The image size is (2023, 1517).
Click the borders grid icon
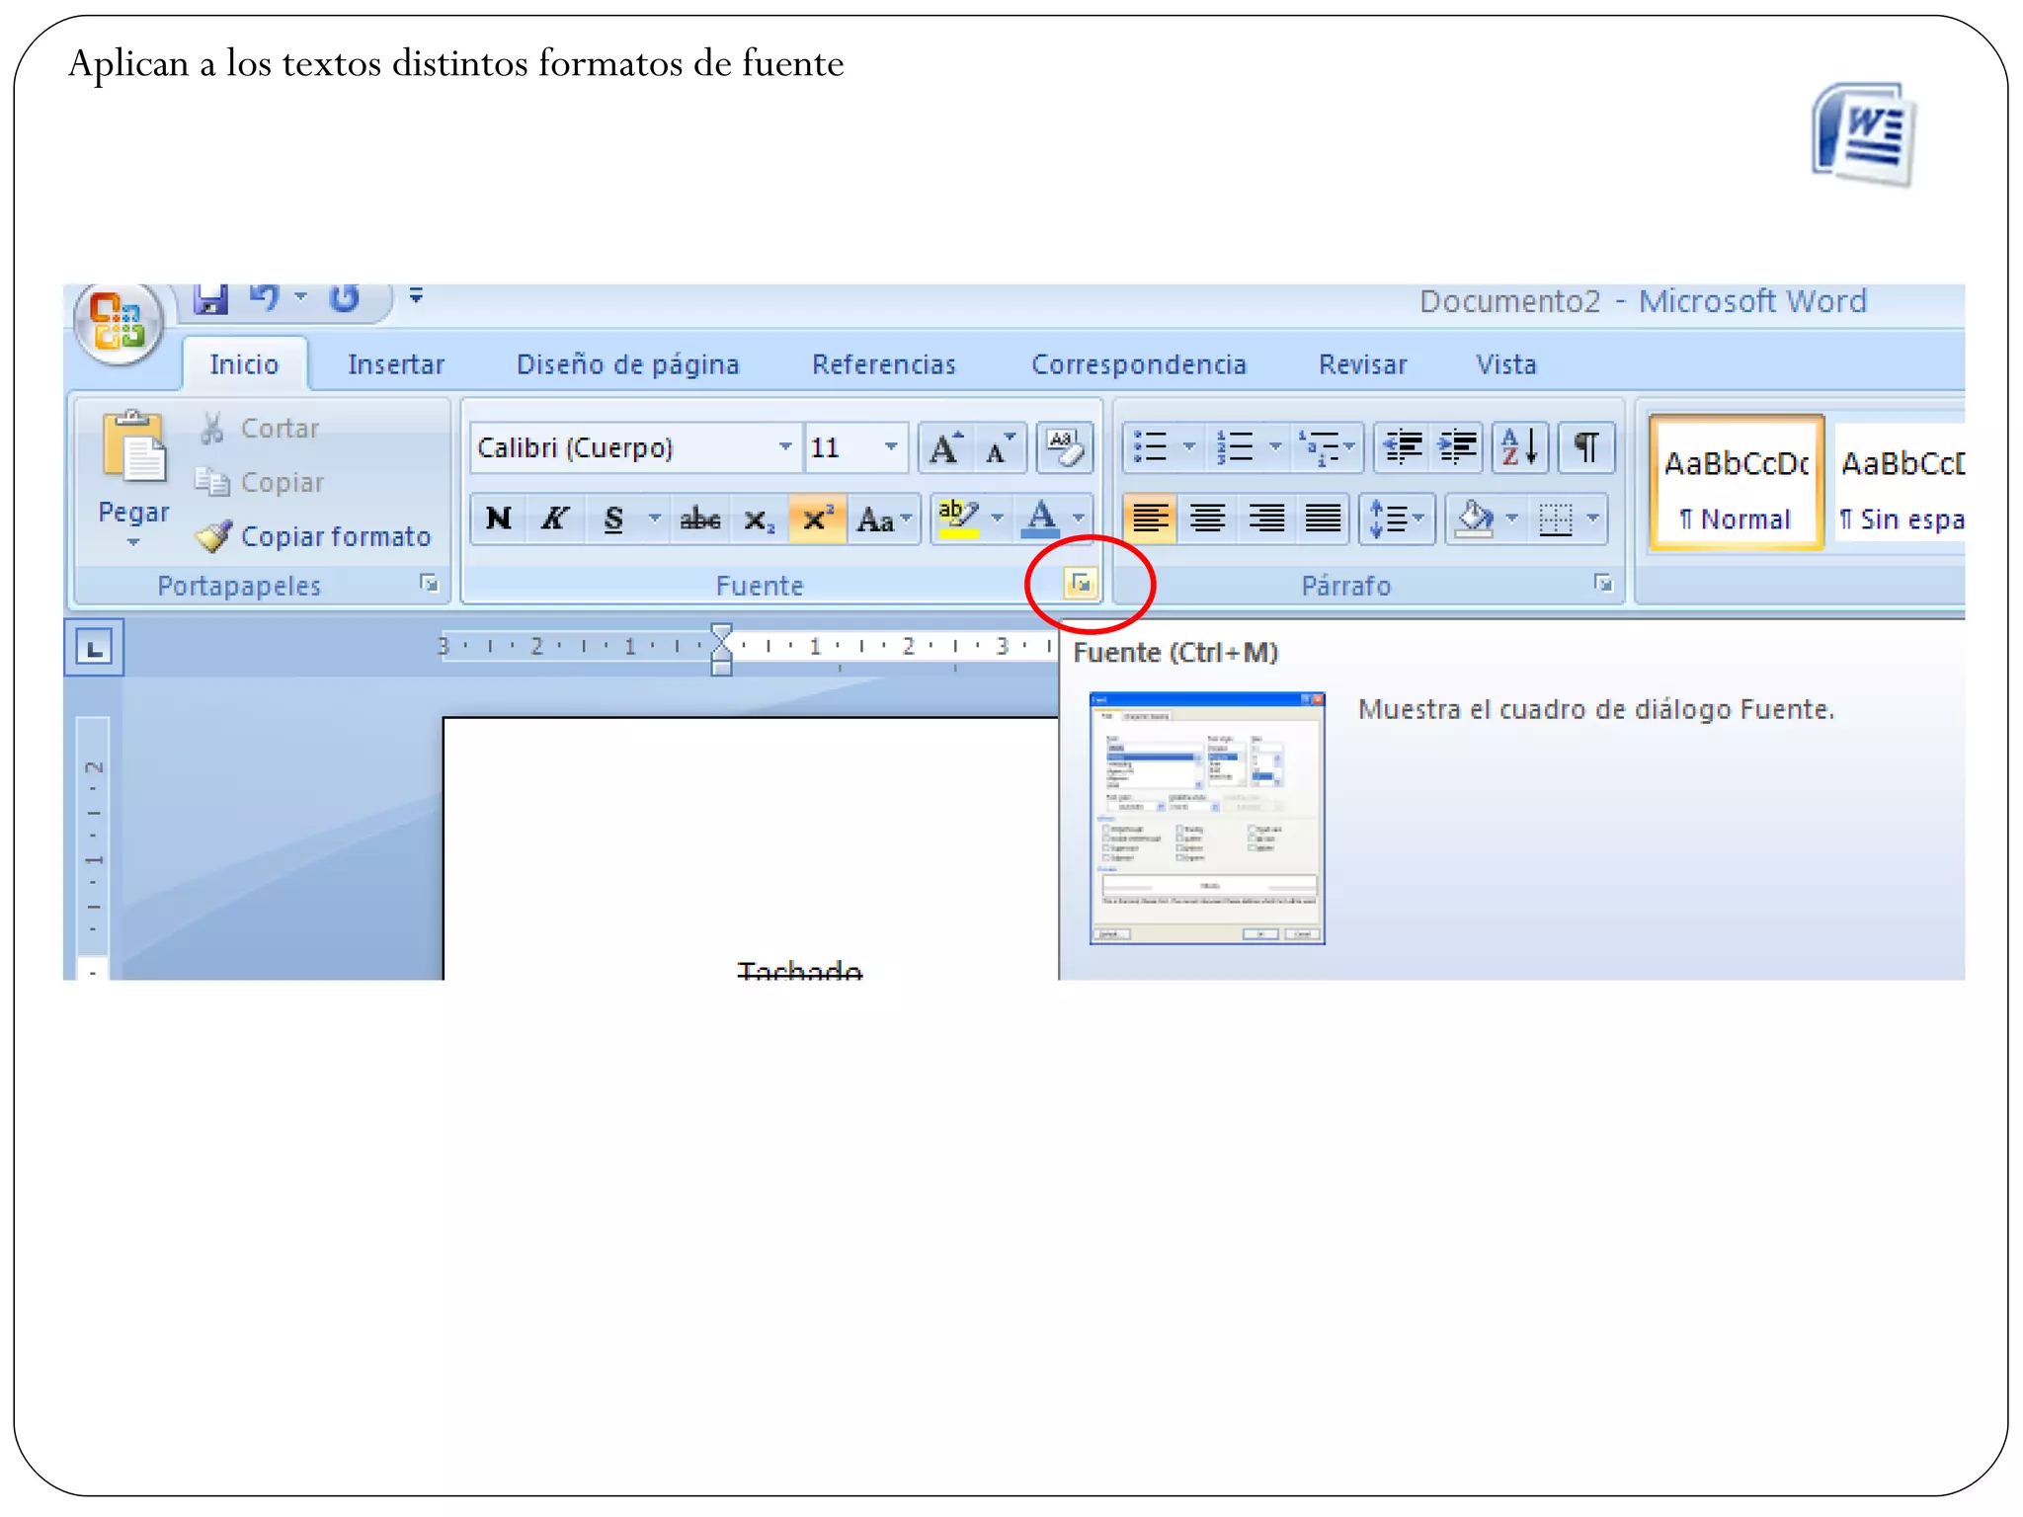(x=1556, y=519)
